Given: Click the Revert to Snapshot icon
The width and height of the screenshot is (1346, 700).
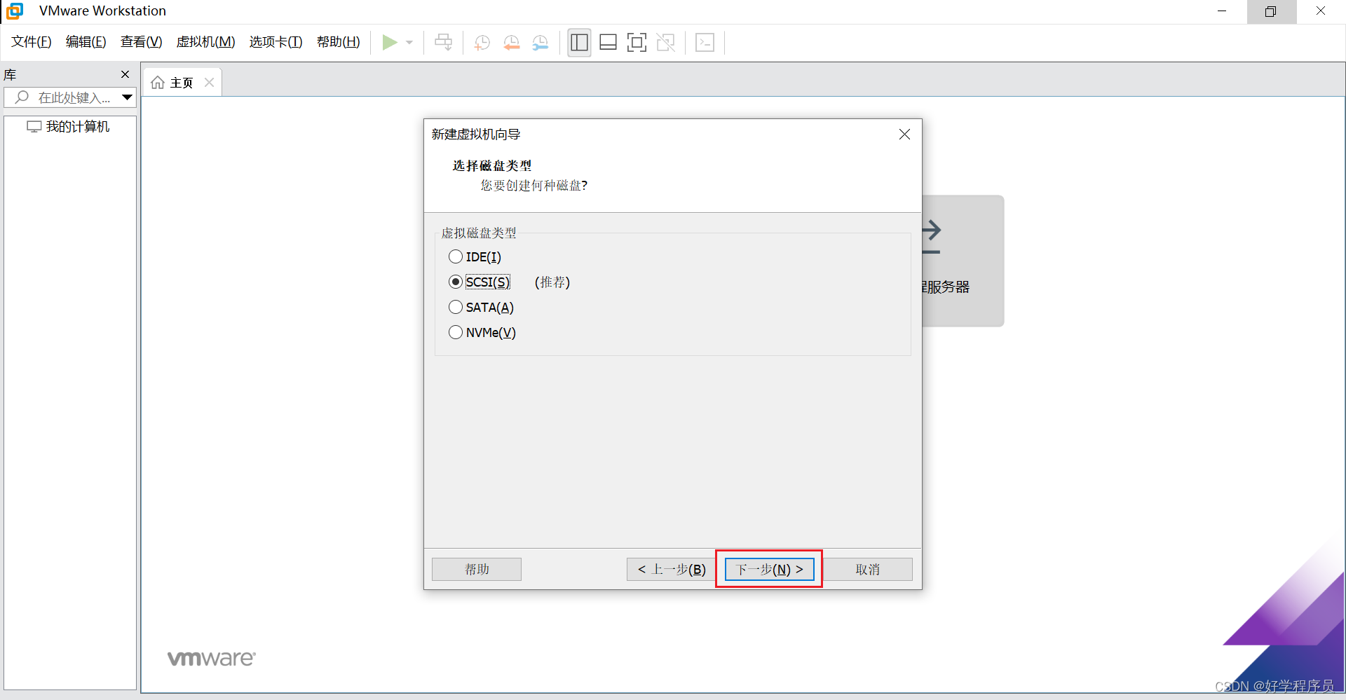Looking at the screenshot, I should (512, 43).
